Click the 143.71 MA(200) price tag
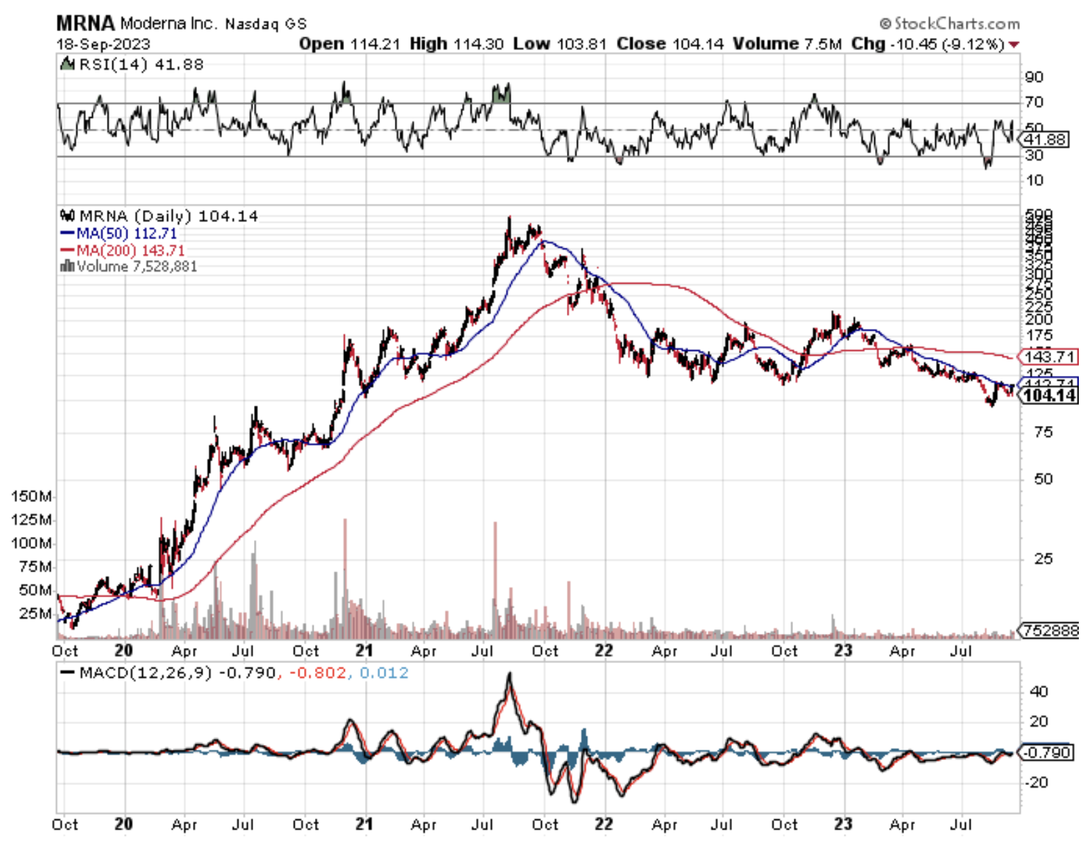Image resolution: width=1089 pixels, height=856 pixels. (1049, 356)
